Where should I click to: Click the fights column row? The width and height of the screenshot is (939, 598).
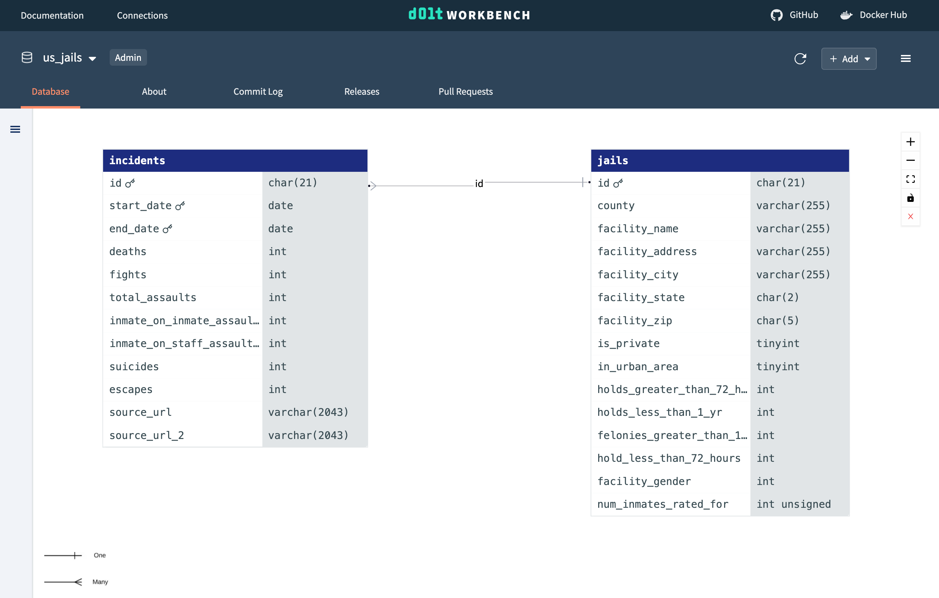click(x=235, y=275)
